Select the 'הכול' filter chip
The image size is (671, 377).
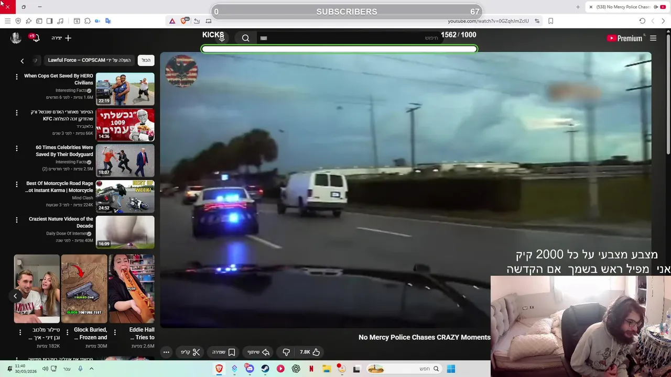[146, 60]
